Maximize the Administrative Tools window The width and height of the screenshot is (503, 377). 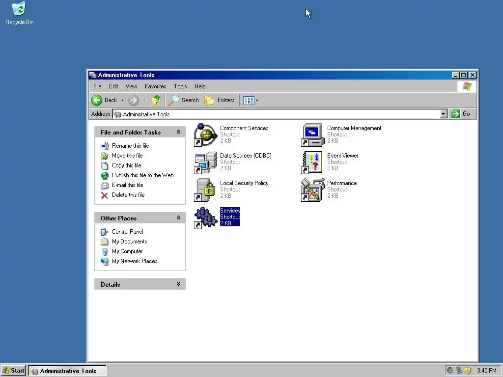click(x=464, y=75)
